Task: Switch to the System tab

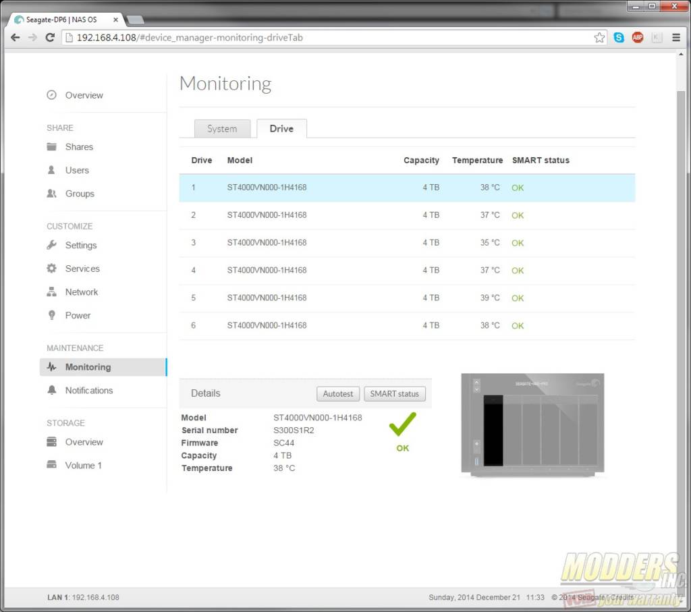Action: point(222,129)
